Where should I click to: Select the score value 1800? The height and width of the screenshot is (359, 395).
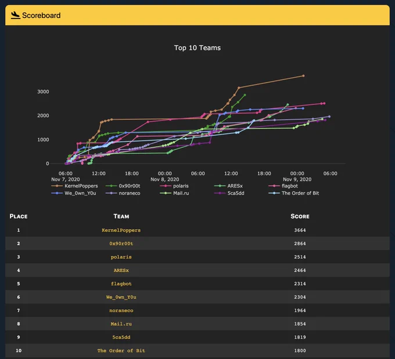coord(300,350)
